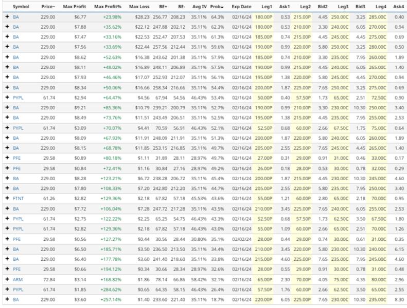This screenshot has width=407, height=308.
Task: Expand the BA row with +52.63% profit
Action: (7, 57)
